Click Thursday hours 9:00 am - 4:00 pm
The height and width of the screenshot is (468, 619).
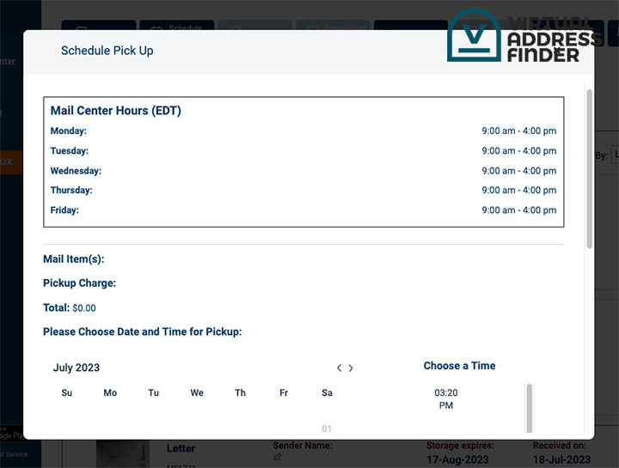[518, 190]
